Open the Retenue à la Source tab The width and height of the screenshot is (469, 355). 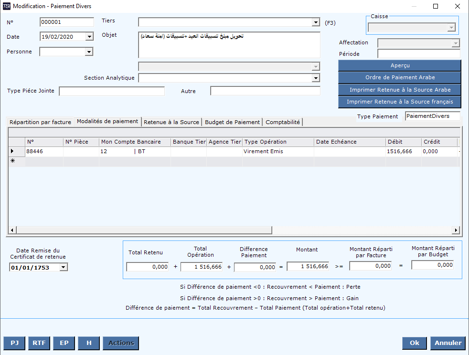point(171,122)
